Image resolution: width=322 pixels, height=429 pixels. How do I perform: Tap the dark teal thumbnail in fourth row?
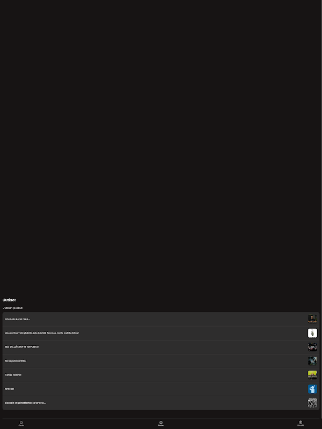point(312,361)
